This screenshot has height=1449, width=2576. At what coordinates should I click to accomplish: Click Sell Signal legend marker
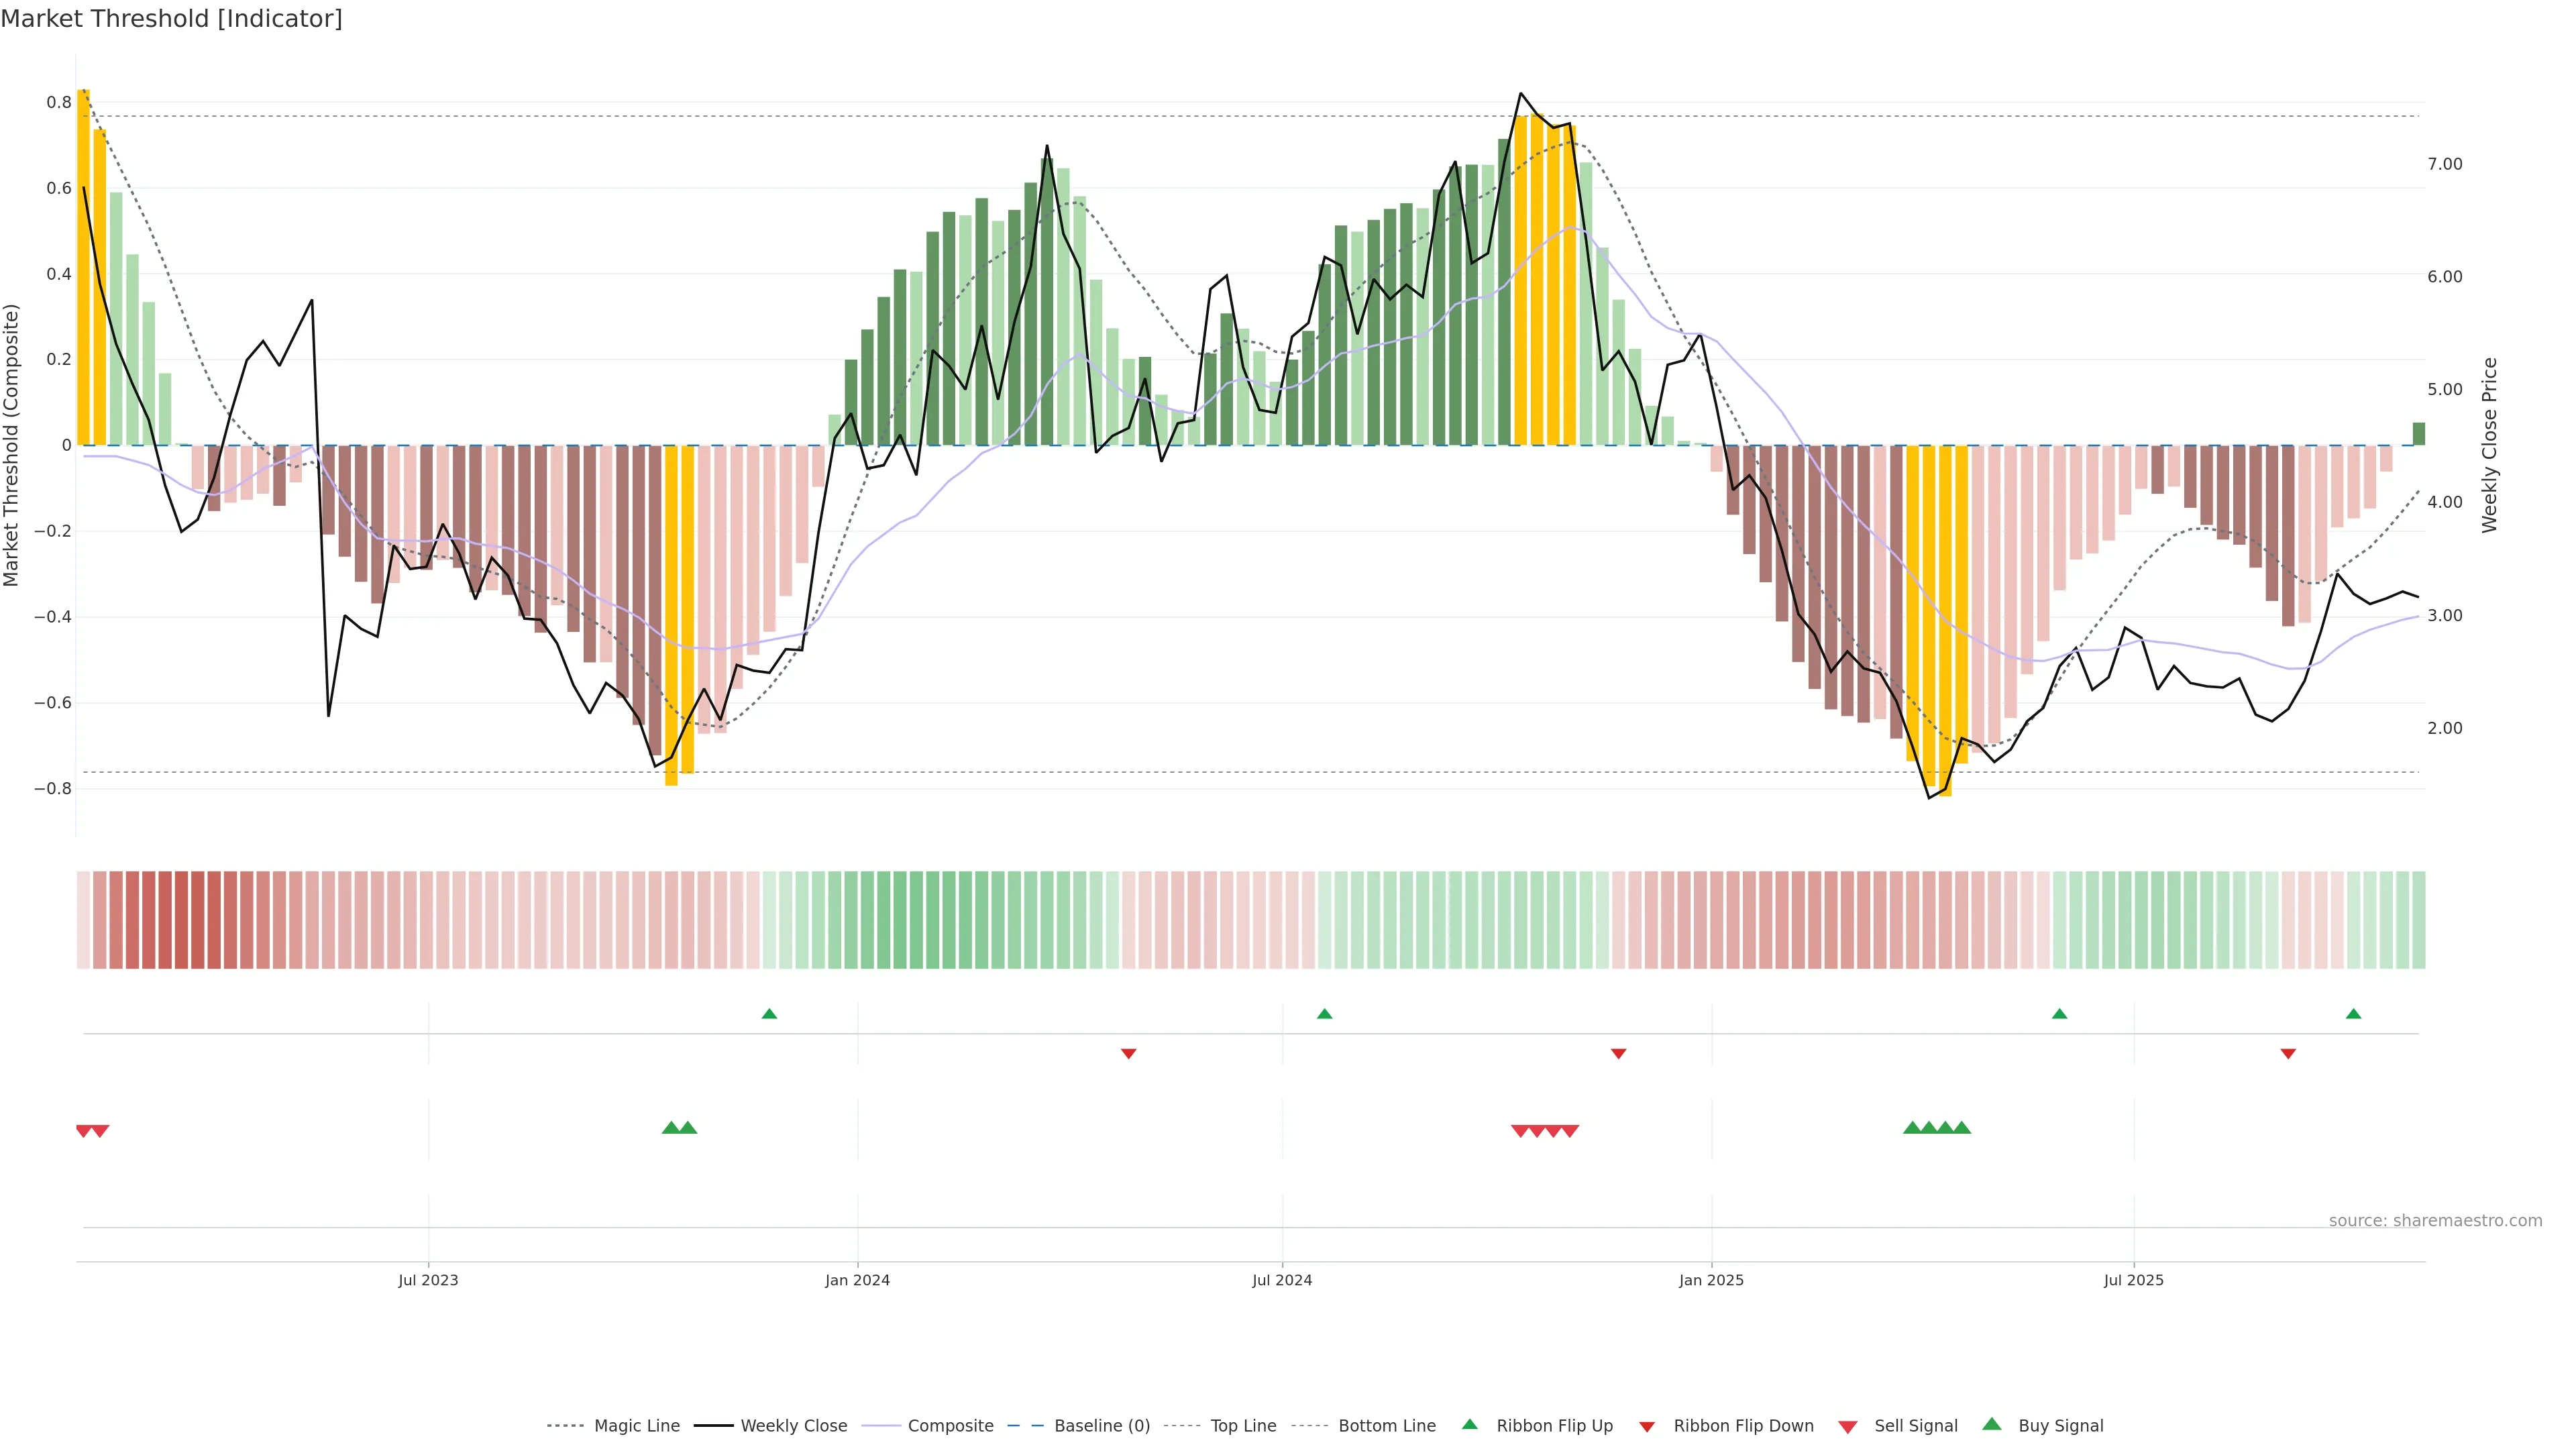[1848, 1427]
